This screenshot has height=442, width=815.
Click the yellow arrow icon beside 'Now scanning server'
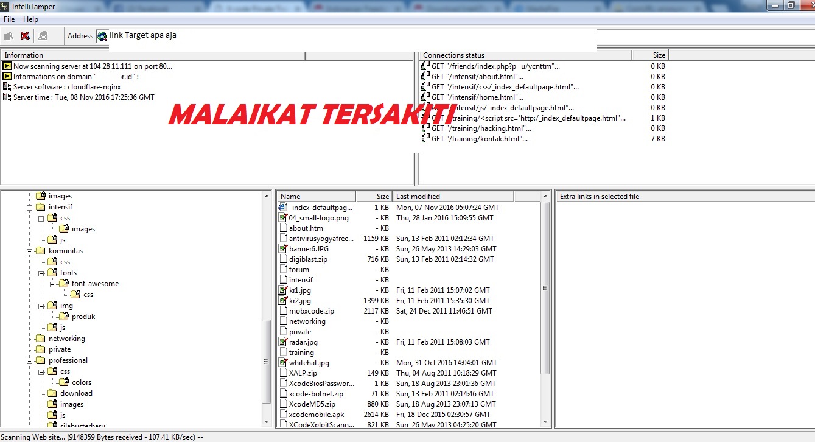(x=7, y=66)
